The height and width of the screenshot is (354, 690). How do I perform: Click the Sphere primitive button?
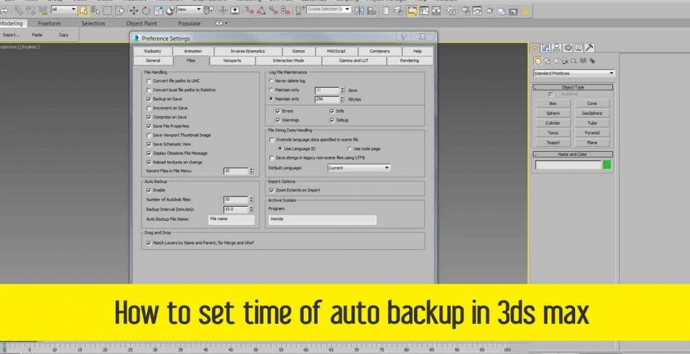553,113
